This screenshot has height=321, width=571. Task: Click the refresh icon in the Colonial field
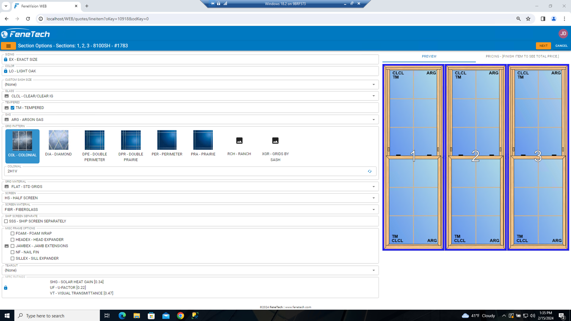[370, 171]
